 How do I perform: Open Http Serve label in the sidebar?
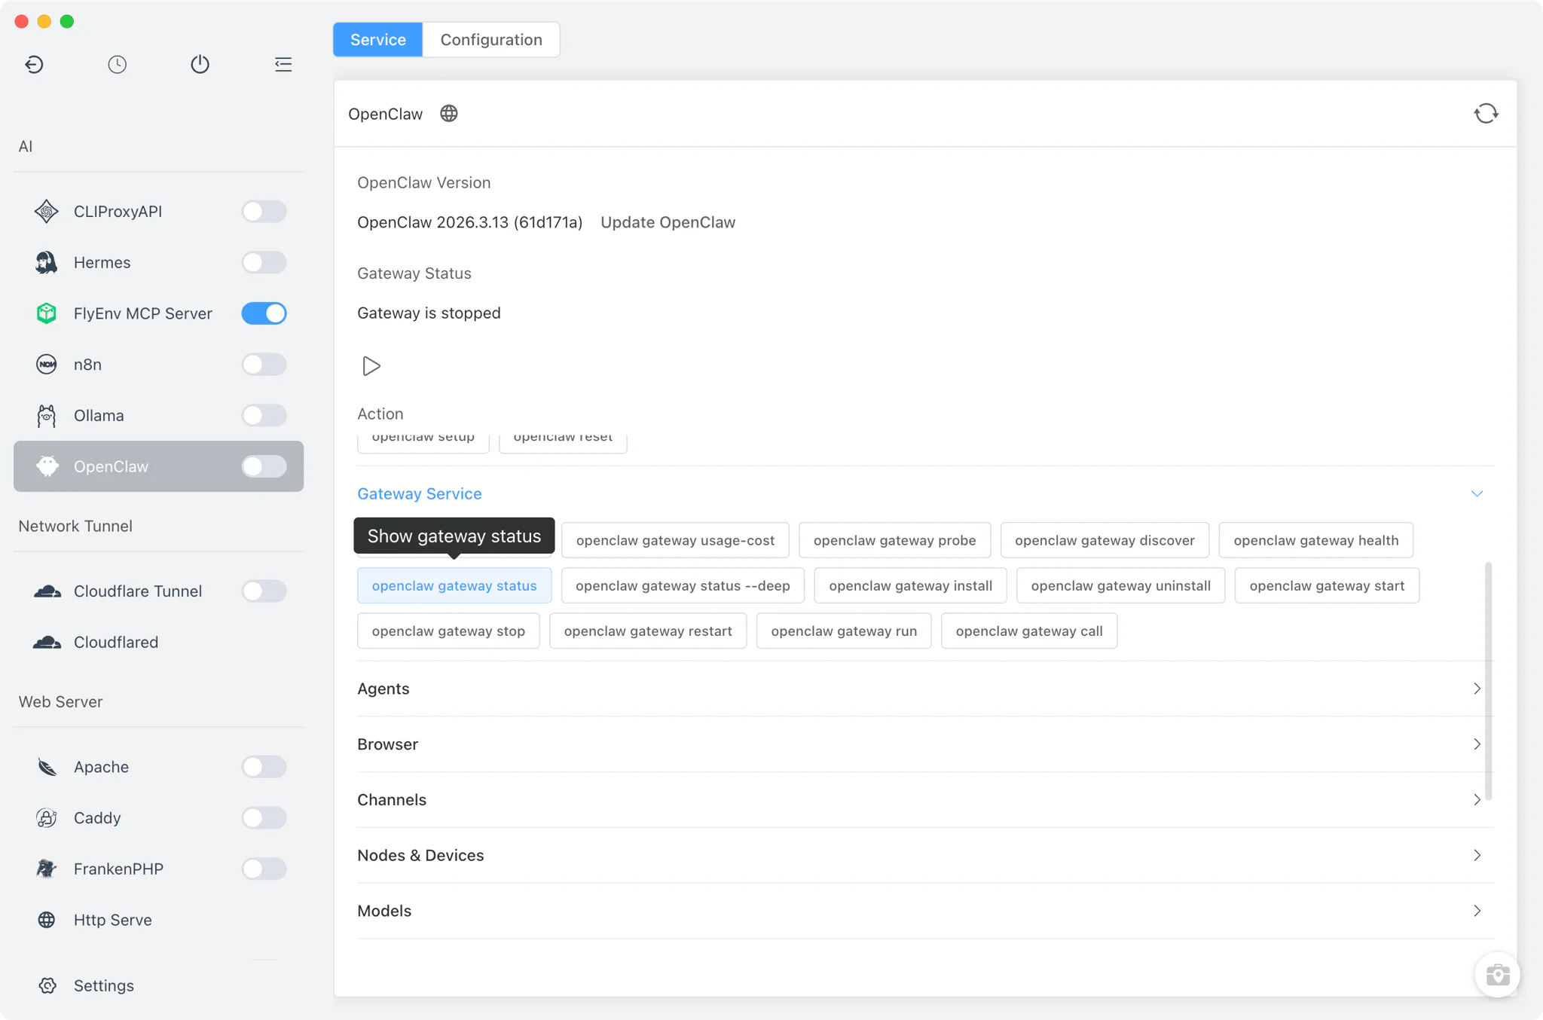pyautogui.click(x=113, y=920)
